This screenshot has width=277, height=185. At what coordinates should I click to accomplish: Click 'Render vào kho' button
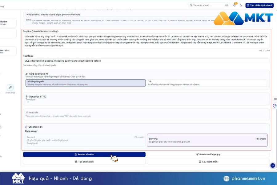click(x=84, y=154)
